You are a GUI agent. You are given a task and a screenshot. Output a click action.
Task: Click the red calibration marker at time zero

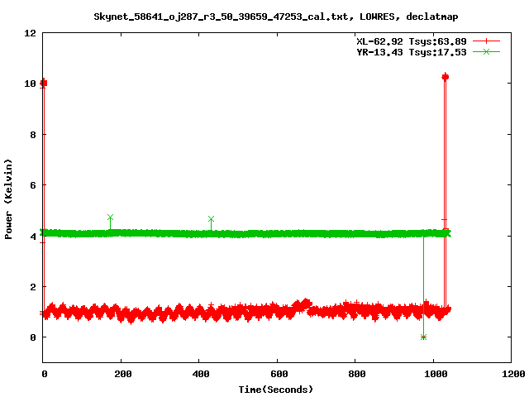tap(44, 83)
